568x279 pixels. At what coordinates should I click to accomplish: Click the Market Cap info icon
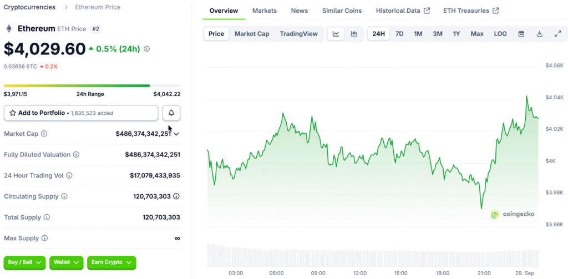[x=44, y=134]
